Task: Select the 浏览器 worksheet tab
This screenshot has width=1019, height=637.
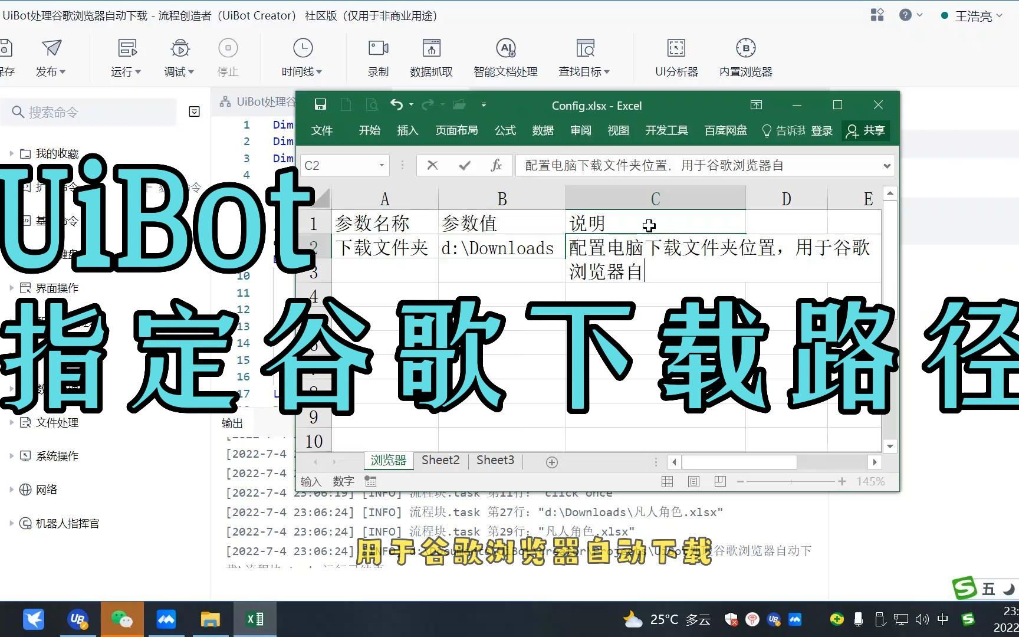Action: click(x=389, y=460)
